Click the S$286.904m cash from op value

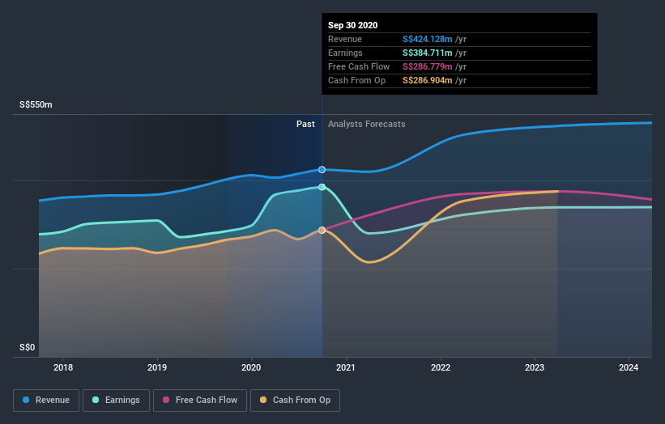(428, 80)
